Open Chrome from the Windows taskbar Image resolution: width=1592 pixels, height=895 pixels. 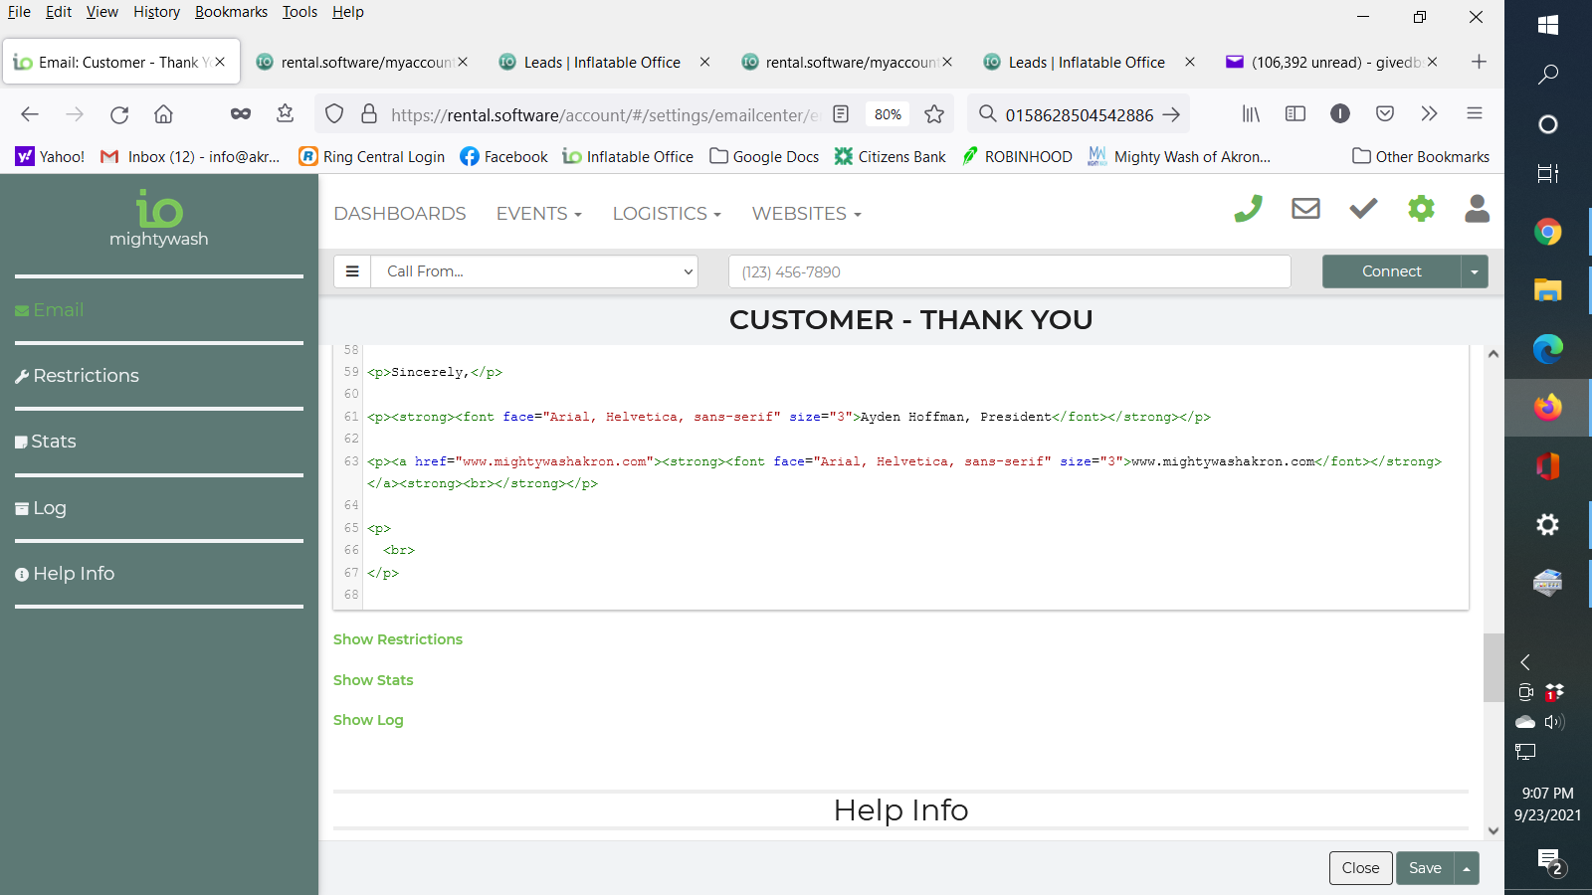[1547, 233]
